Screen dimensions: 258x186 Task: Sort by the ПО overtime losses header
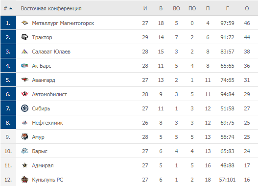(x=192, y=8)
